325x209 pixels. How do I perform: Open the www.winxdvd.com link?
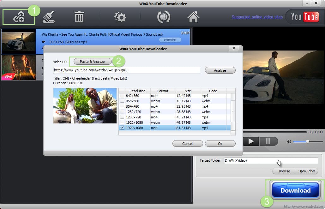pyautogui.click(x=303, y=206)
